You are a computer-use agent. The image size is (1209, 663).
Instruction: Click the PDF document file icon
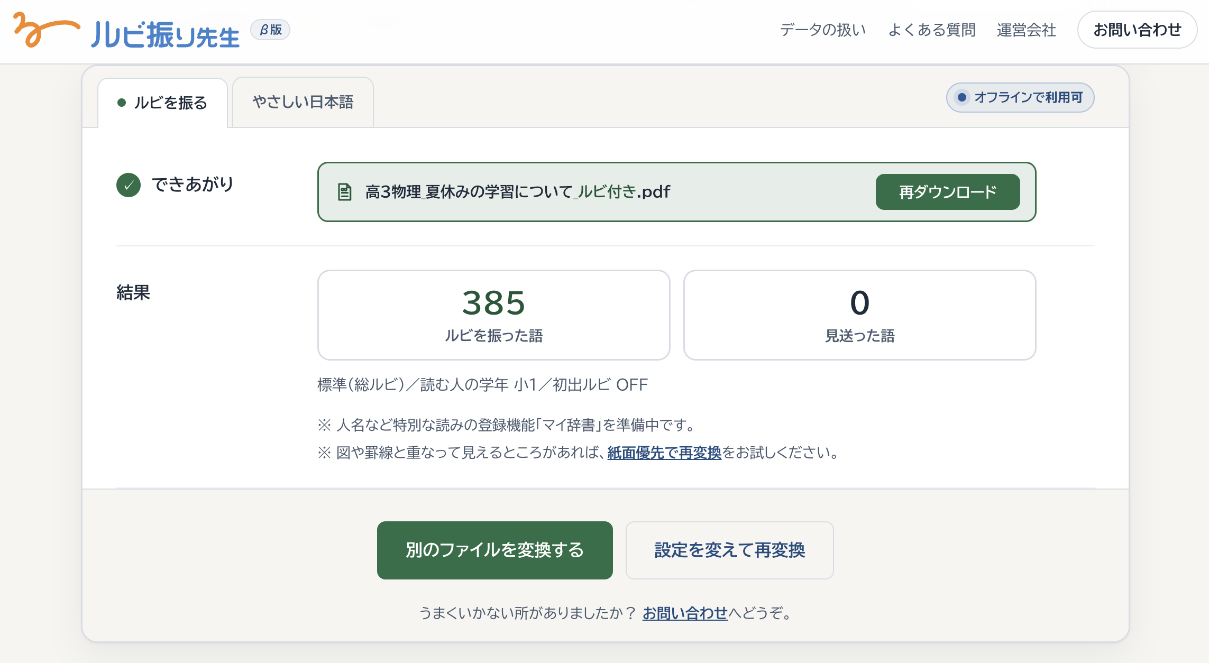(x=345, y=192)
